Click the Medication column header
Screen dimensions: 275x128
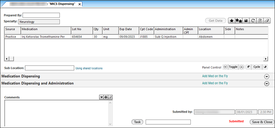click(x=46, y=31)
